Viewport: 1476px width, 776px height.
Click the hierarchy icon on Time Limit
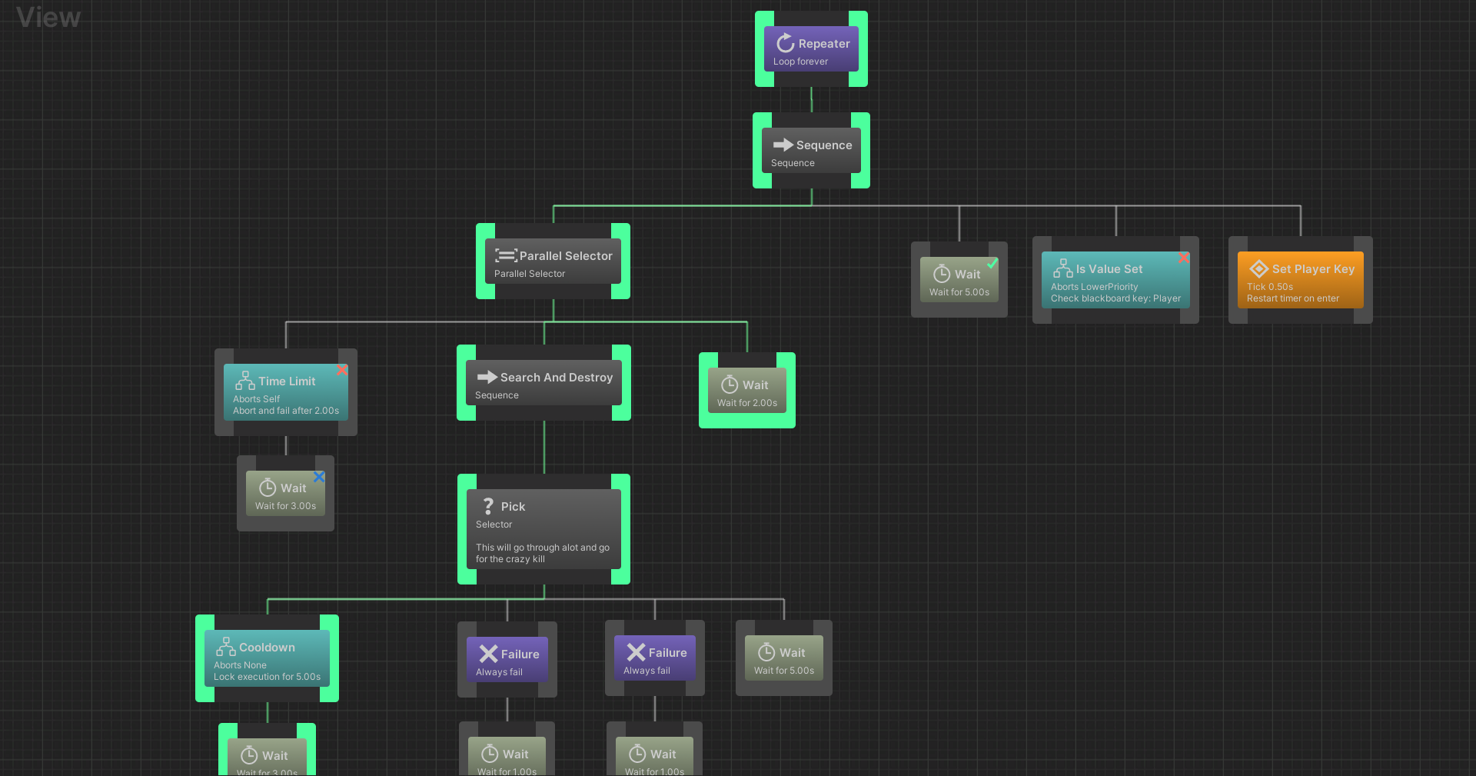(244, 381)
